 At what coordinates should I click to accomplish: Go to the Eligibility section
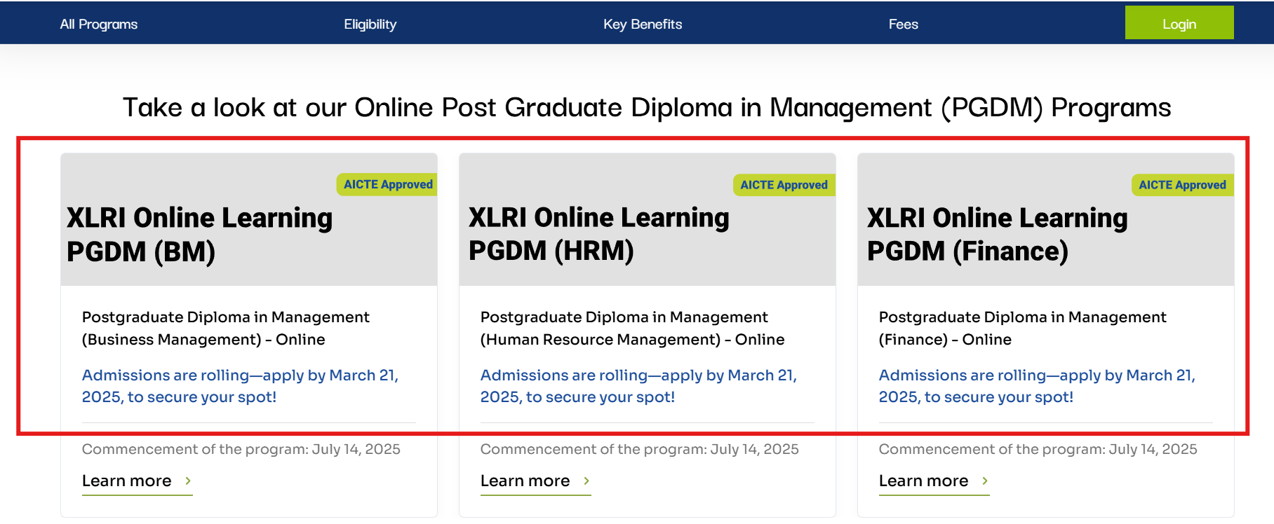370,25
